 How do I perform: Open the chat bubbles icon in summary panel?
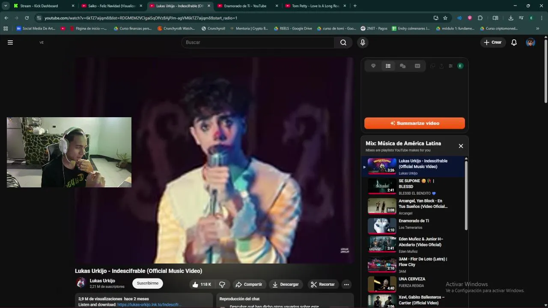tap(402, 66)
